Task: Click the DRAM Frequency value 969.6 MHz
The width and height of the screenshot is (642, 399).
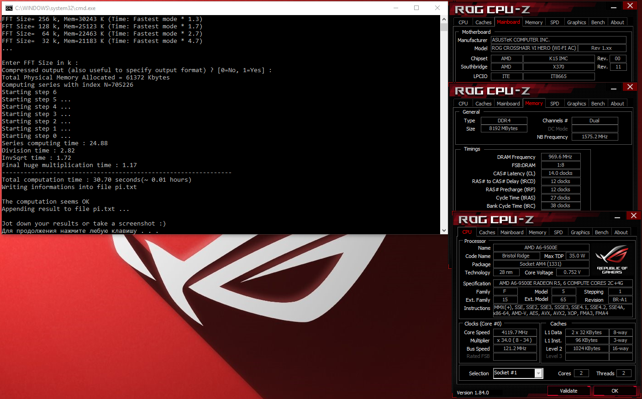Action: pyautogui.click(x=560, y=157)
